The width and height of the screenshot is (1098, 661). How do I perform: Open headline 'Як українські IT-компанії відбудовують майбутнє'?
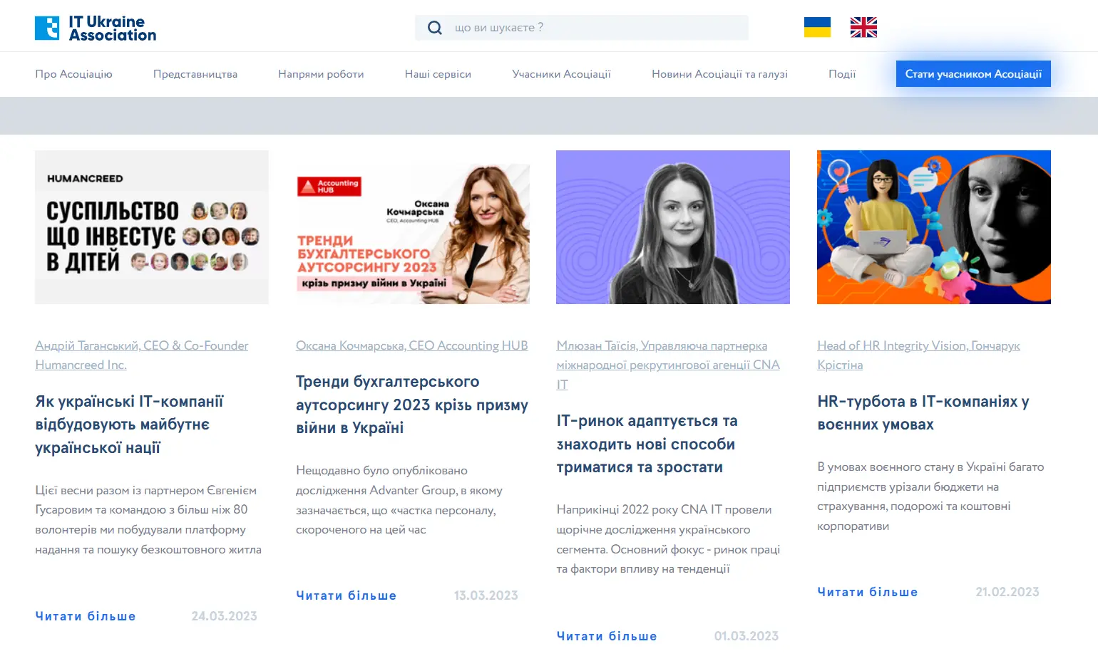point(130,425)
